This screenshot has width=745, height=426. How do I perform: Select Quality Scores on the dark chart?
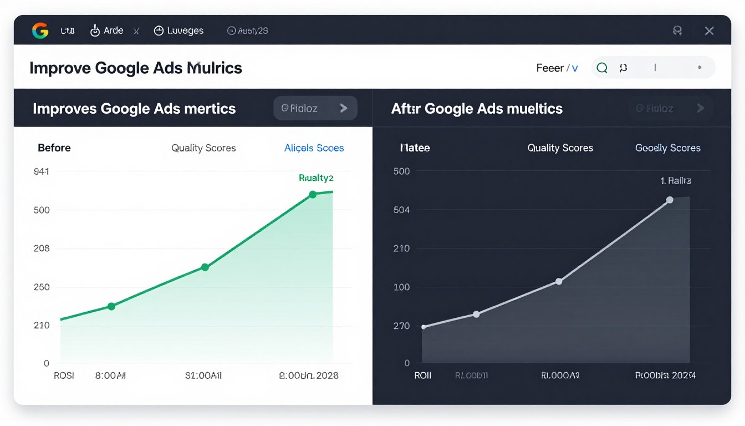(560, 148)
